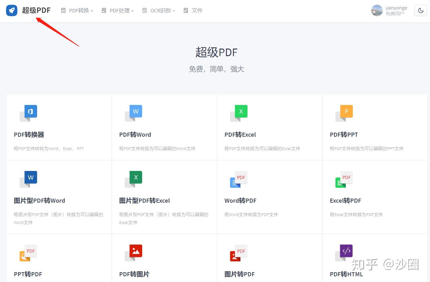Click the 图片转PDF icon
The height and width of the screenshot is (282, 430).
click(x=239, y=253)
